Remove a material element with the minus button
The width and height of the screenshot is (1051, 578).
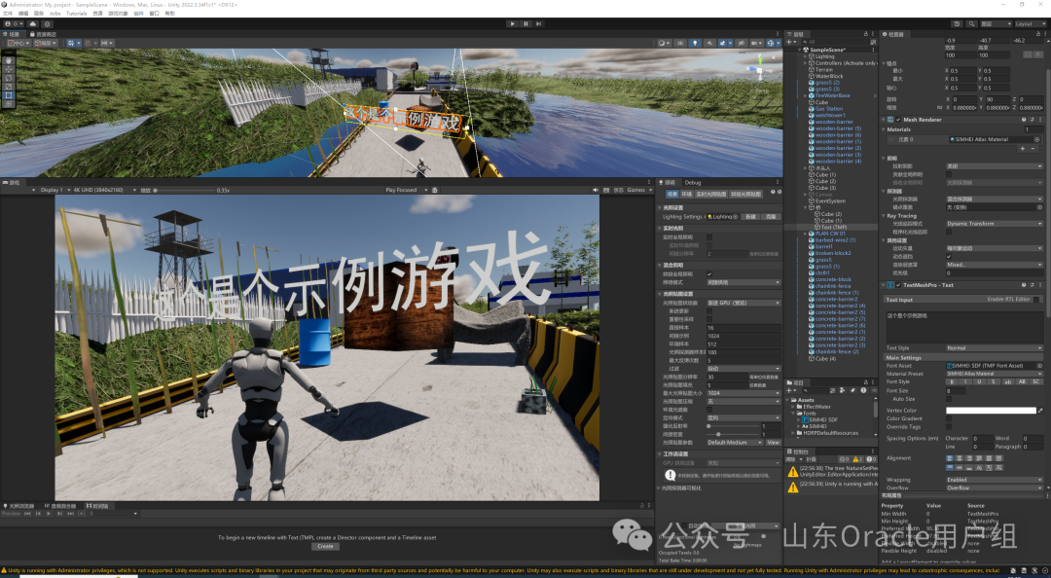(1034, 148)
